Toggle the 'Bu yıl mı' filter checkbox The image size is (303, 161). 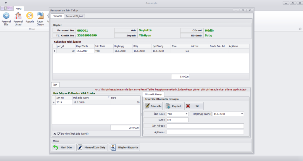(59, 134)
